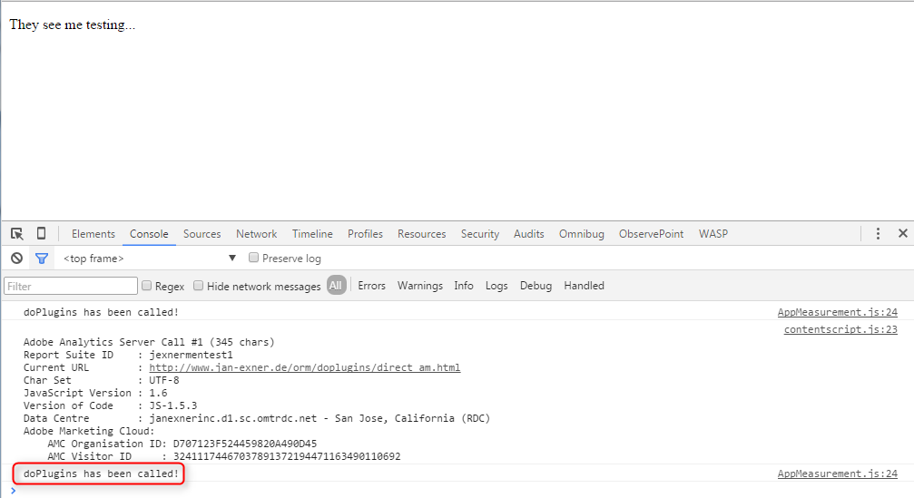Check the Regex filter option
The width and height of the screenshot is (914, 498).
147,286
